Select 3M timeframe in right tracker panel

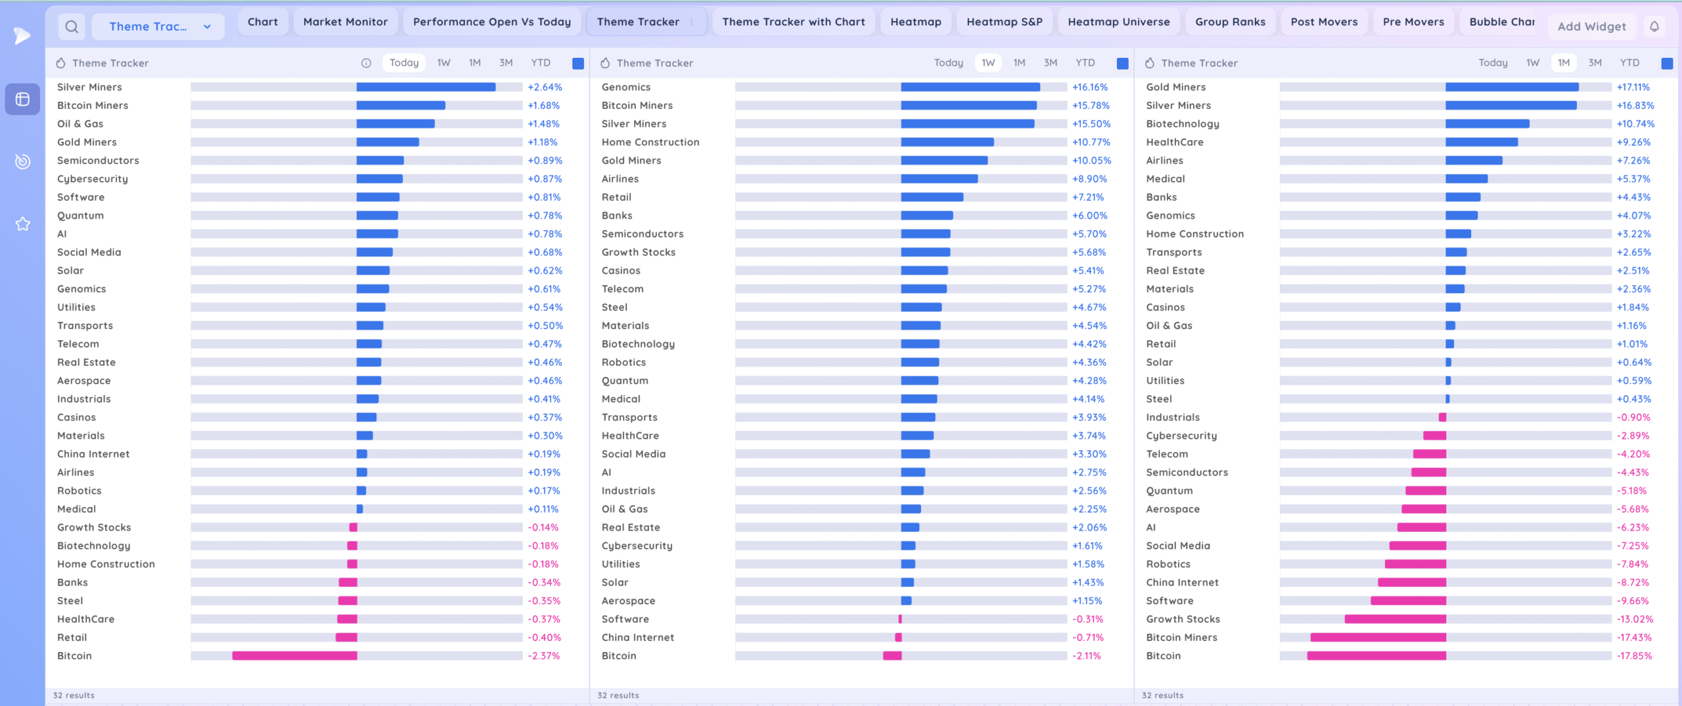[x=1595, y=63]
